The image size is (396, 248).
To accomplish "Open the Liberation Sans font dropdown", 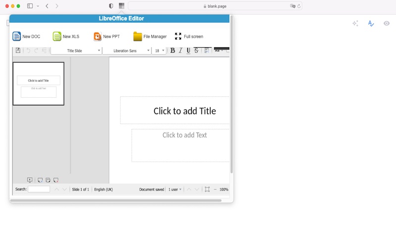I will 127,51.
